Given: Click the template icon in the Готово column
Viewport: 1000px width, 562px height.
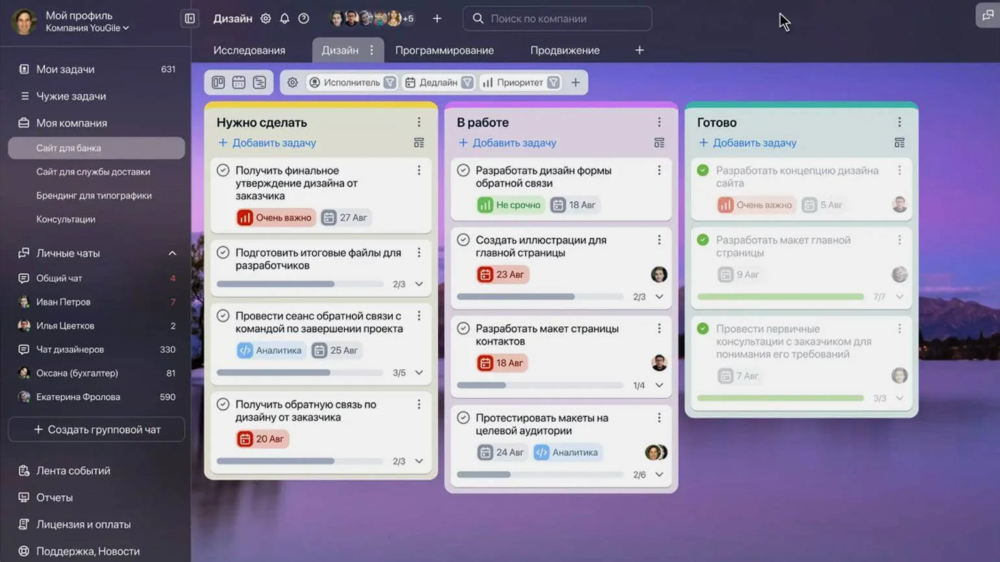Looking at the screenshot, I should tap(899, 143).
